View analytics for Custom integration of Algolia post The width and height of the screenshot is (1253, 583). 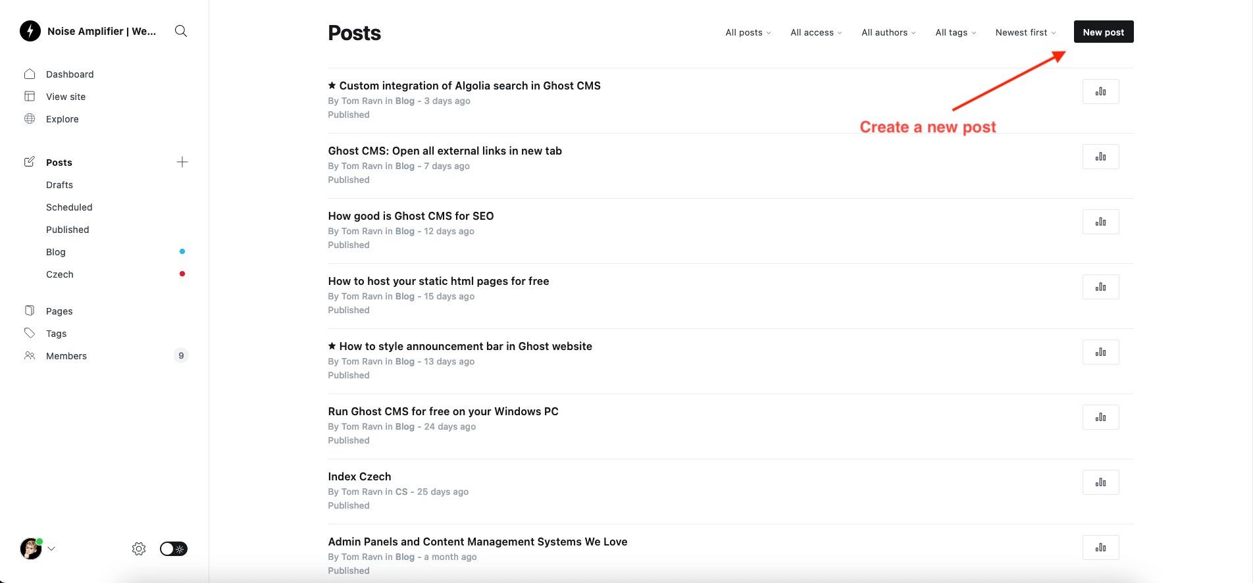tap(1100, 91)
